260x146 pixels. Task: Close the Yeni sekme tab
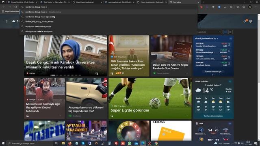click(x=198, y=2)
